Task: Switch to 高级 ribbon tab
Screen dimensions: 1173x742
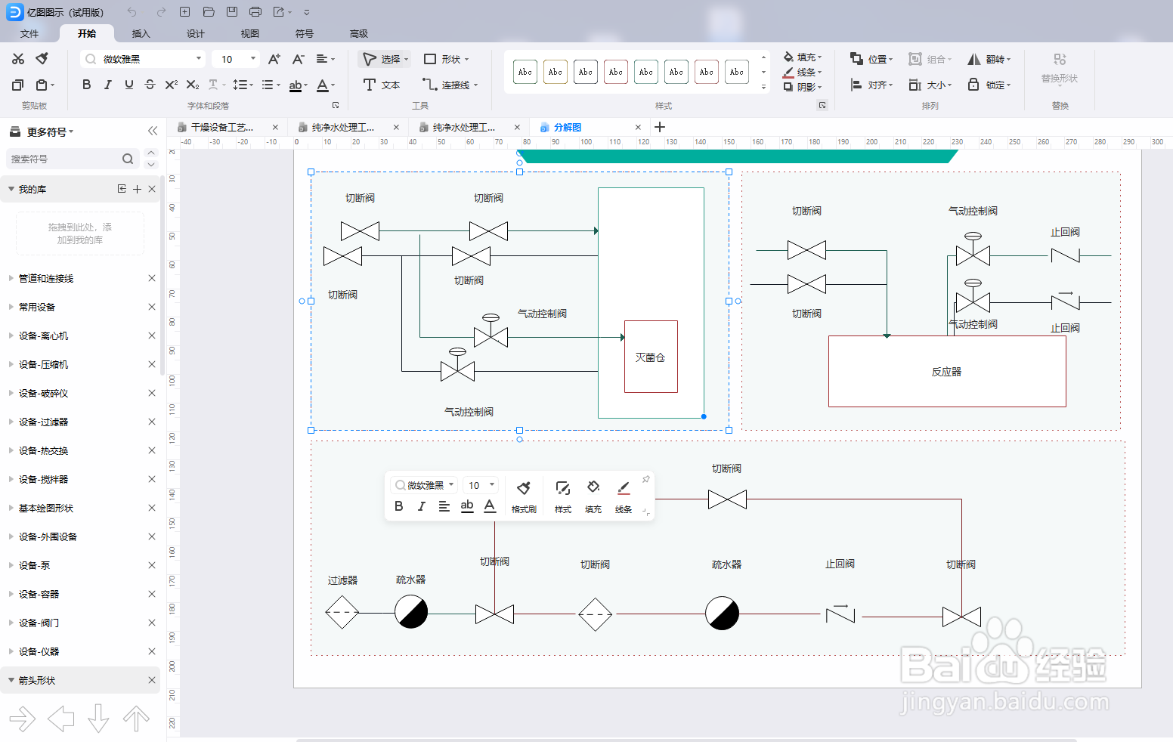Action: [x=359, y=33]
